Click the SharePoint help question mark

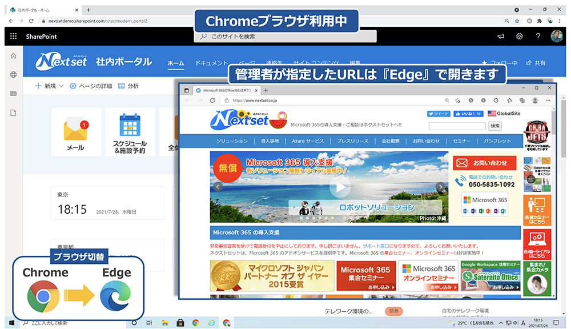click(x=538, y=36)
